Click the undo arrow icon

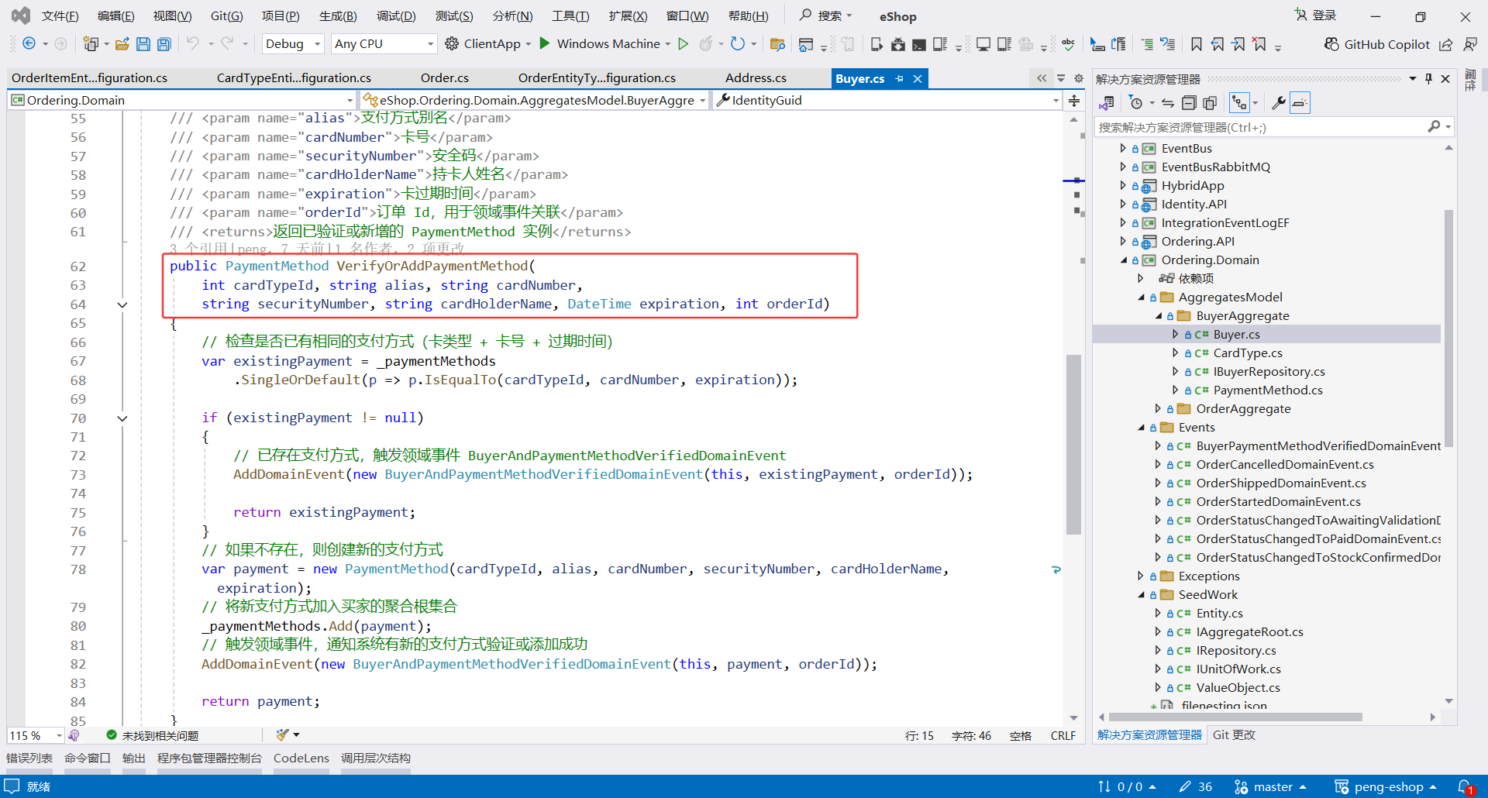tap(193, 44)
